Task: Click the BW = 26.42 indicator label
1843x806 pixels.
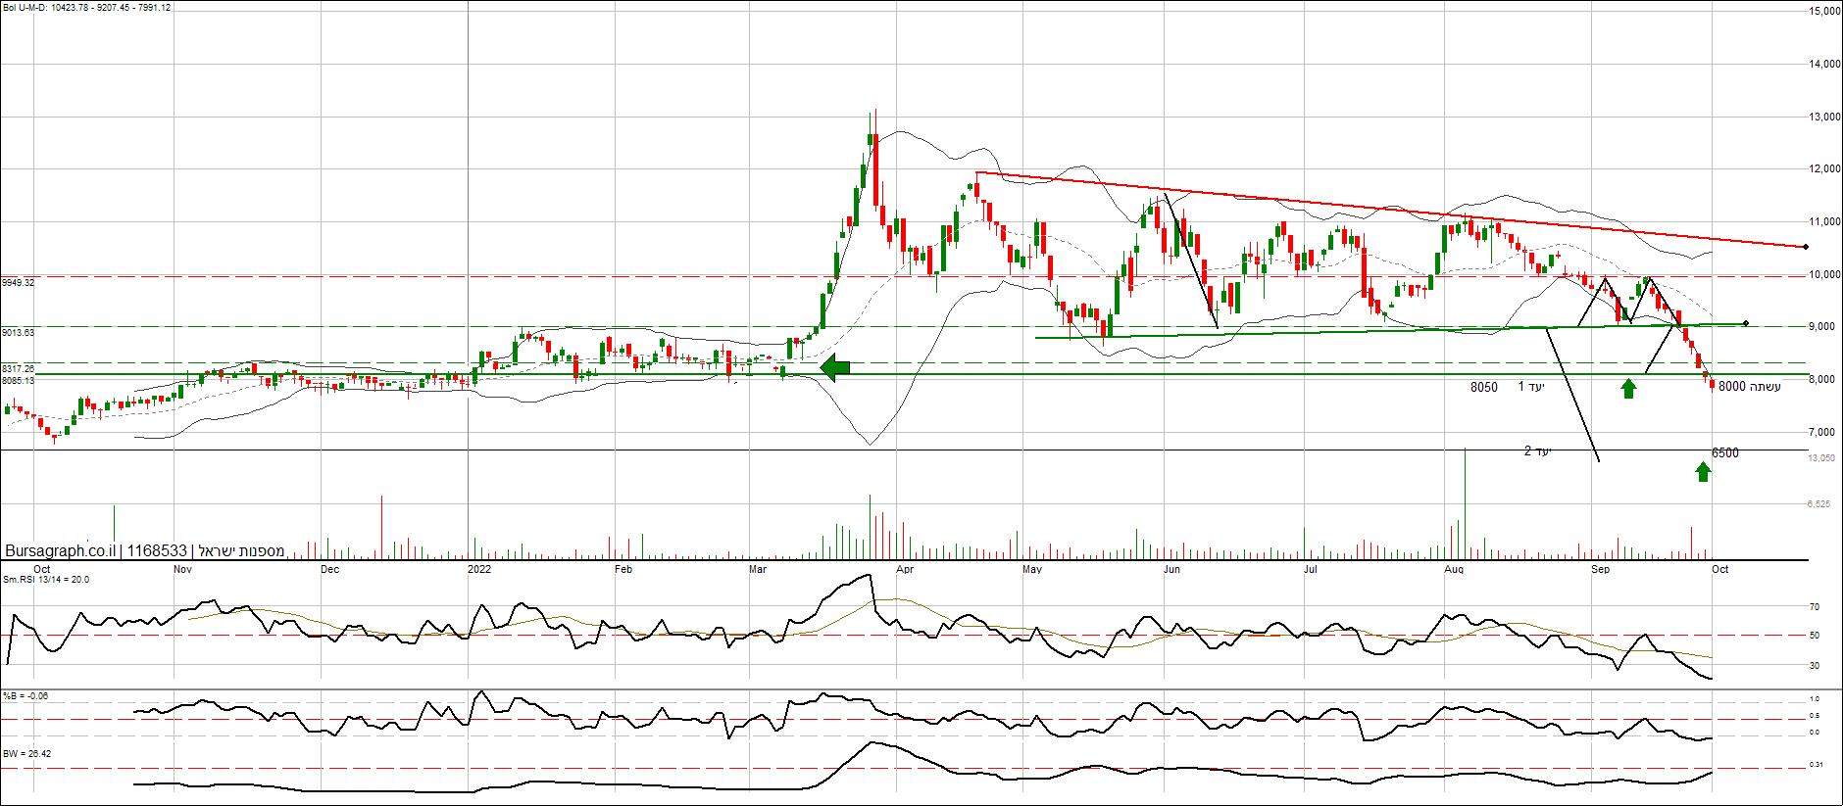Action: 27,754
